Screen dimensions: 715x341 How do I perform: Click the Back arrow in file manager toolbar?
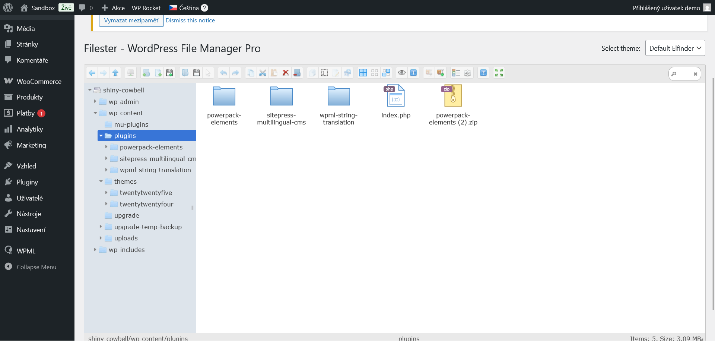click(92, 73)
